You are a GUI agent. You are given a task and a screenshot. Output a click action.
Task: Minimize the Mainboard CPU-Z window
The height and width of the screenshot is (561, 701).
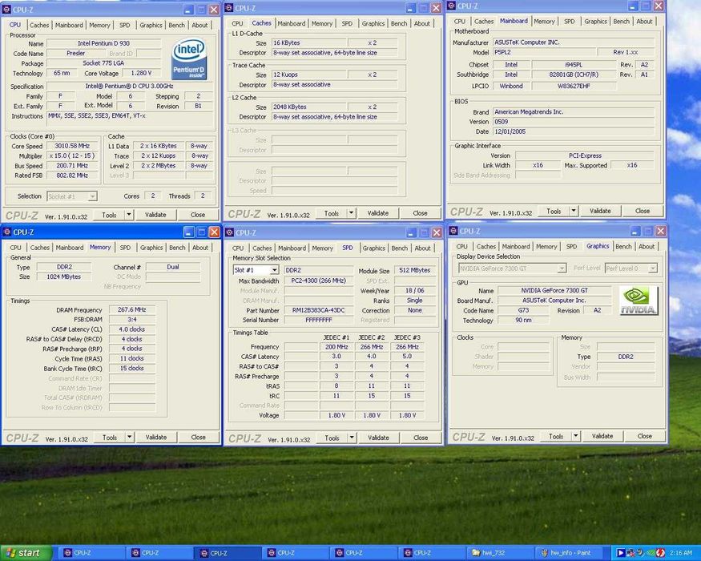[x=633, y=6]
